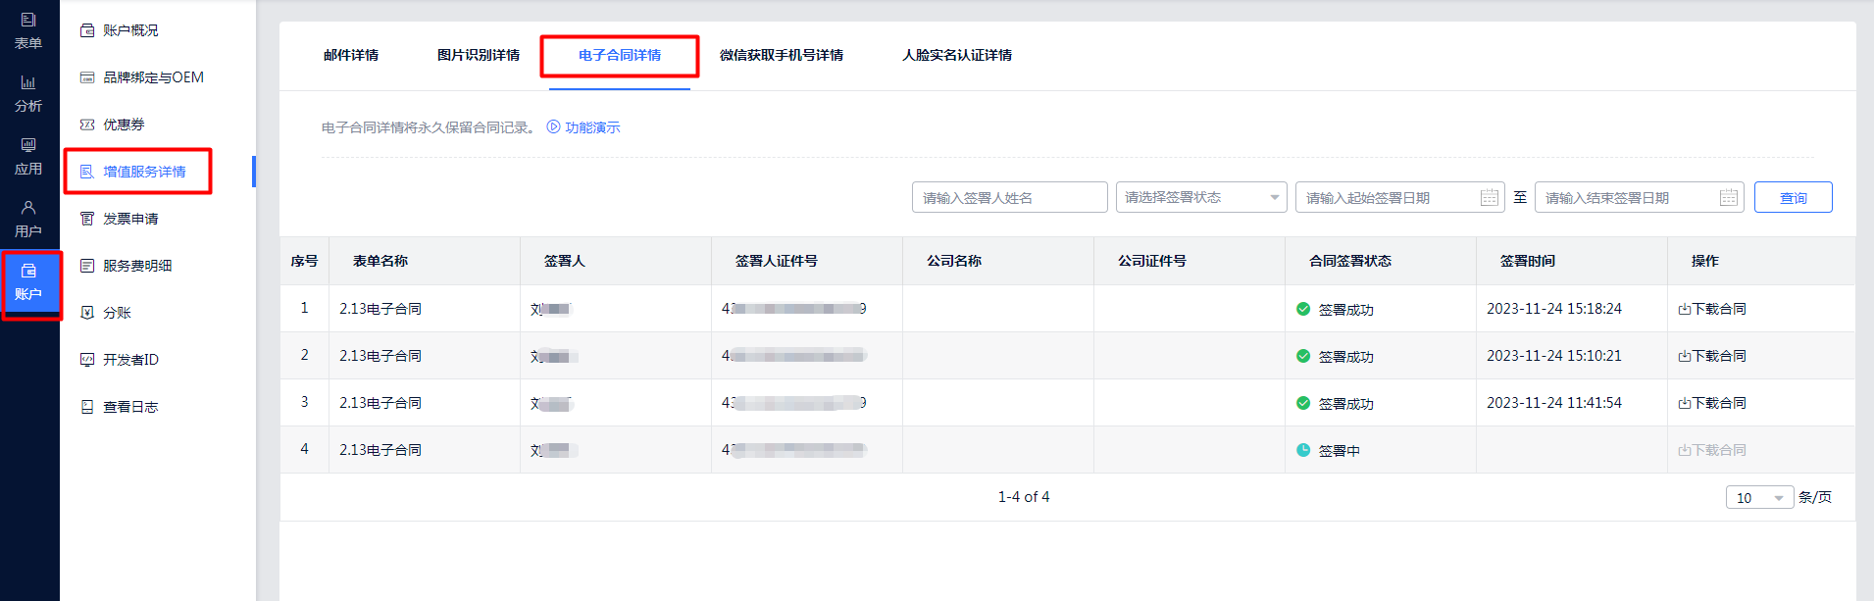This screenshot has height=601, width=1874.
Task: Switch to the 图片识别详情 tab
Action: (479, 56)
